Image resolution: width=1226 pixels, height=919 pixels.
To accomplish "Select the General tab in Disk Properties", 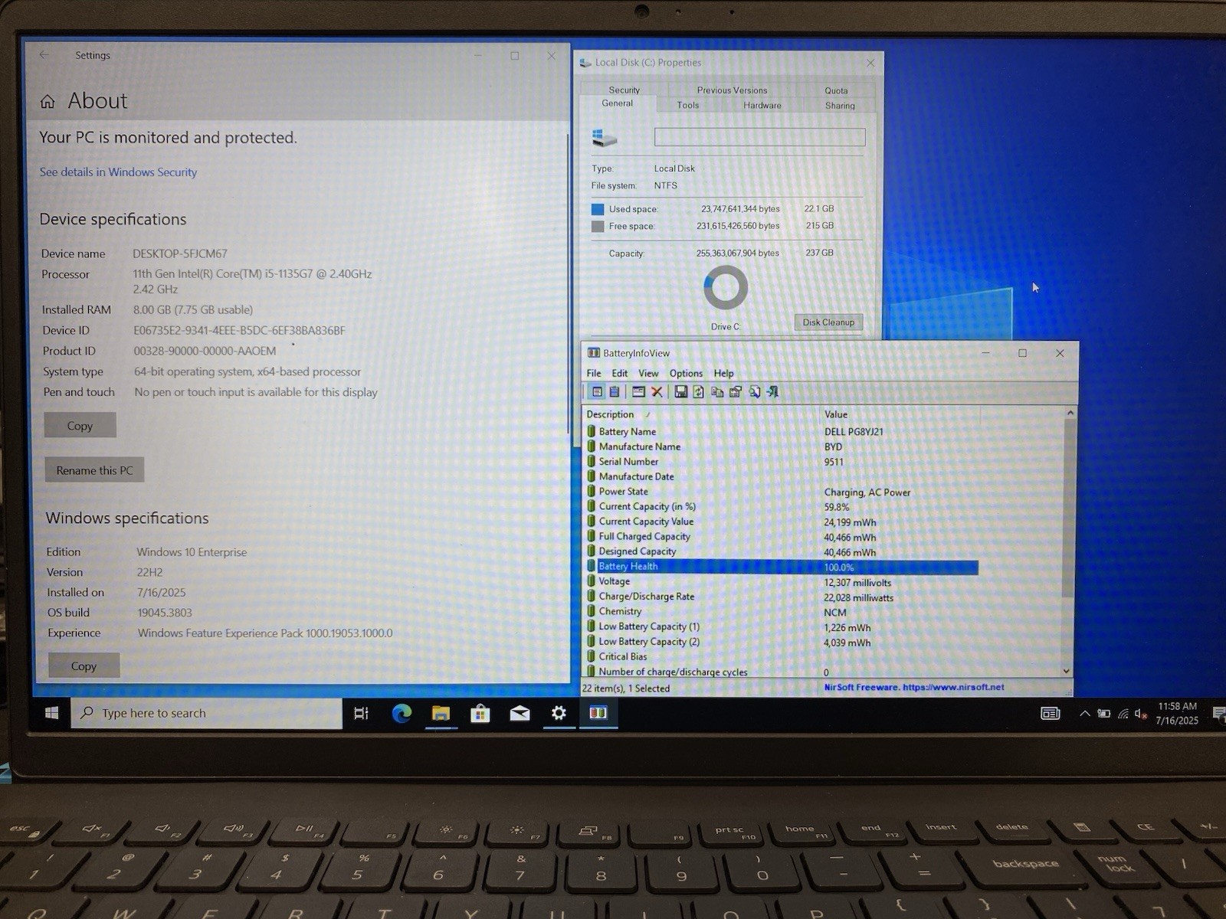I will pyautogui.click(x=618, y=103).
